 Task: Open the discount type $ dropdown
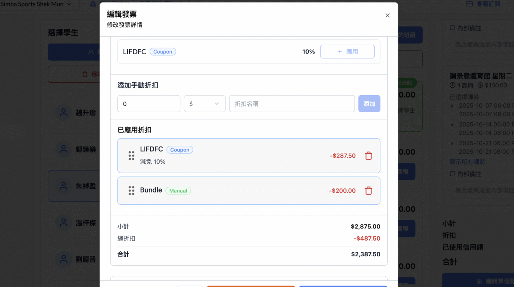tap(205, 104)
